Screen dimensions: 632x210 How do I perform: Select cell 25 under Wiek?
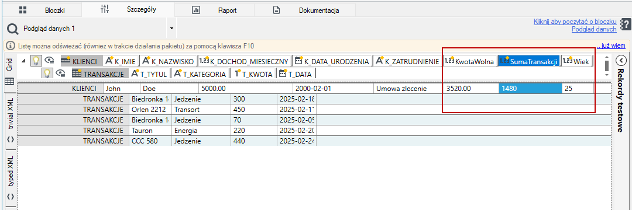(578, 88)
